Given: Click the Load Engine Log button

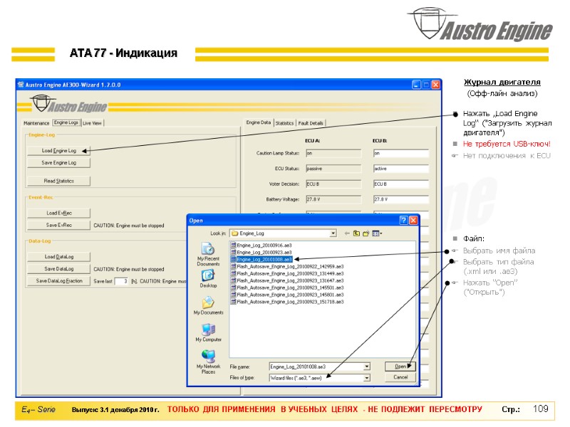Looking at the screenshot, I should [59, 150].
